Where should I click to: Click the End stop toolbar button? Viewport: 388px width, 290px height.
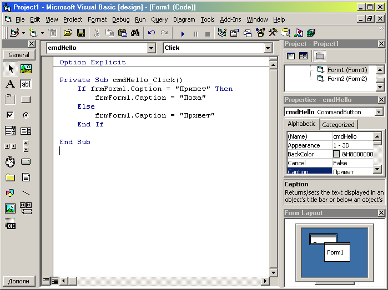coord(208,34)
